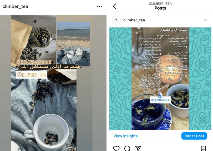Tap the Posts title in header
The width and height of the screenshot is (213, 151).
coord(160,8)
